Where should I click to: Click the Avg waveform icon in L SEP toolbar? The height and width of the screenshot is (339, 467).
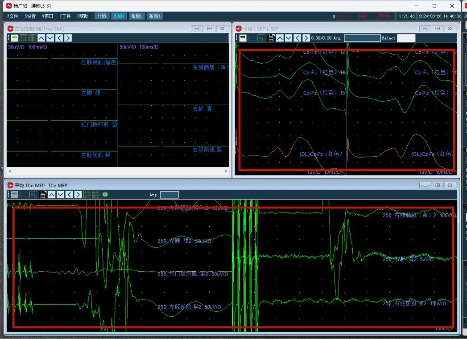point(261,38)
